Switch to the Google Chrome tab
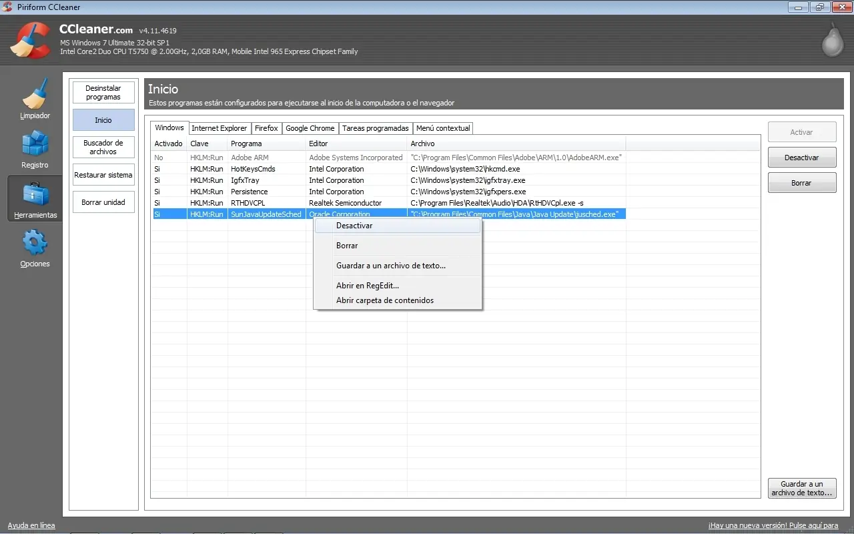Image resolution: width=854 pixels, height=534 pixels. tap(310, 128)
